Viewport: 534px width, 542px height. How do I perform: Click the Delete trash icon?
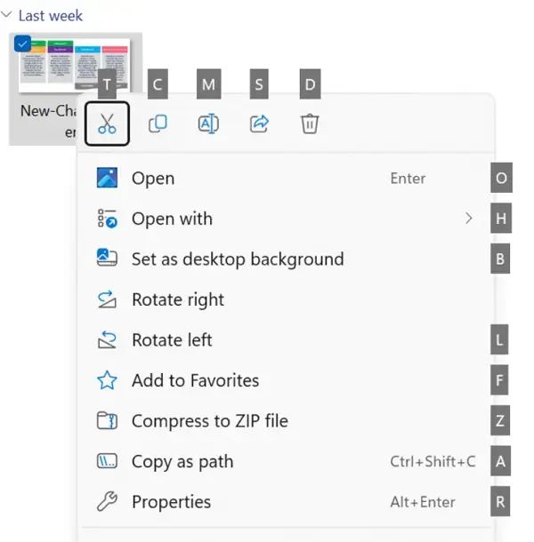coord(309,124)
